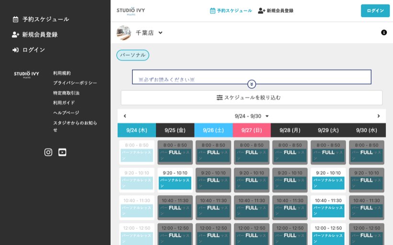The width and height of the screenshot is (393, 245).
Task: Open 特定商取引法 link
Action: click(x=66, y=93)
